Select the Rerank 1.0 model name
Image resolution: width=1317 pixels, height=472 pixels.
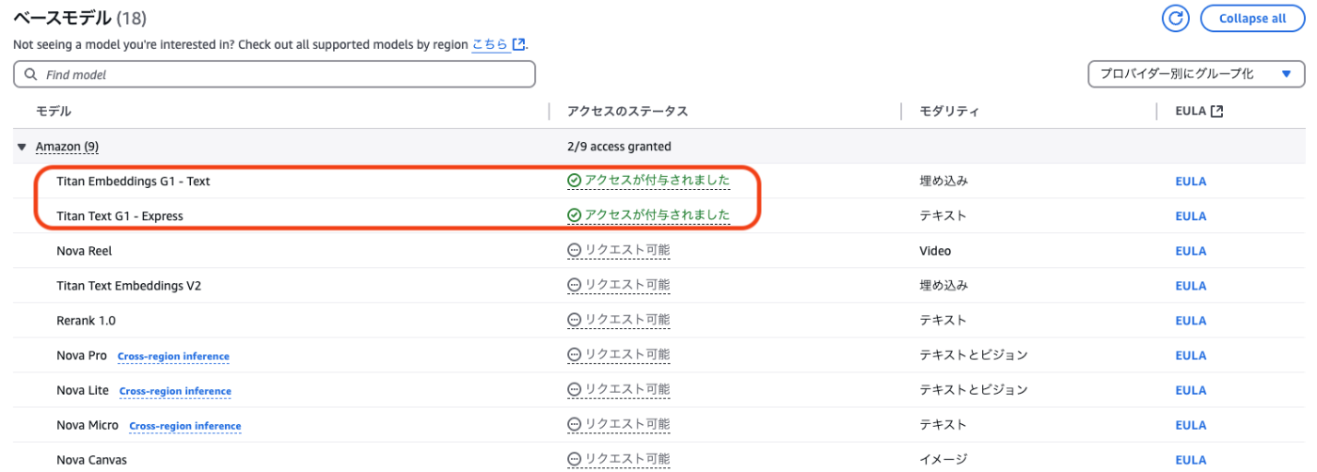click(x=86, y=321)
